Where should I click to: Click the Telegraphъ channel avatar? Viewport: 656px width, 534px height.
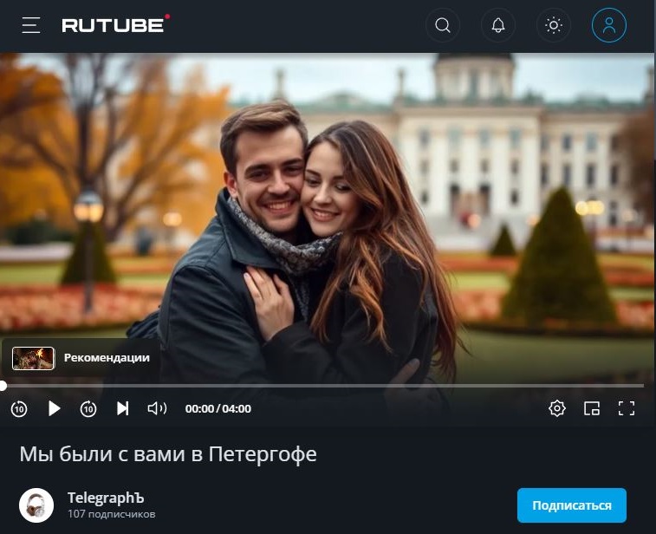pyautogui.click(x=36, y=505)
